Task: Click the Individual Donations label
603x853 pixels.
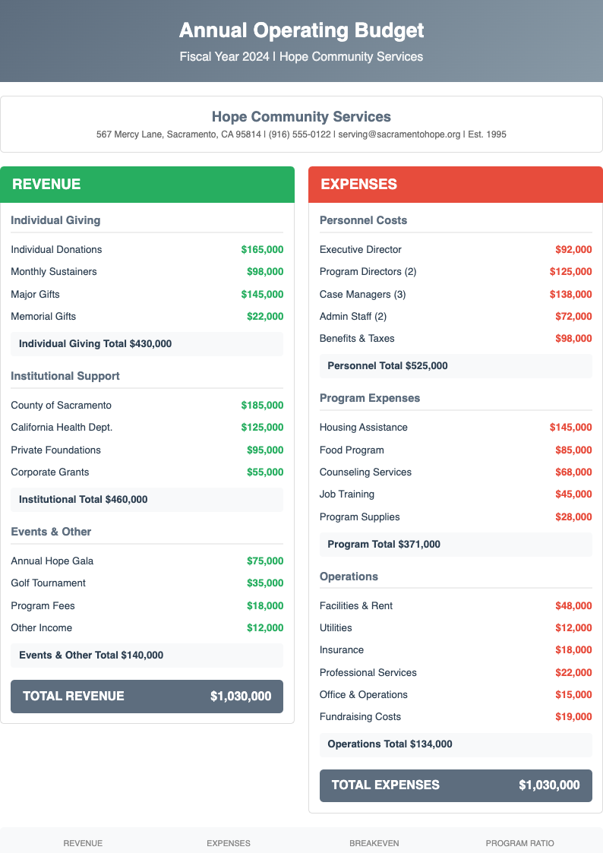Action: [x=56, y=250]
